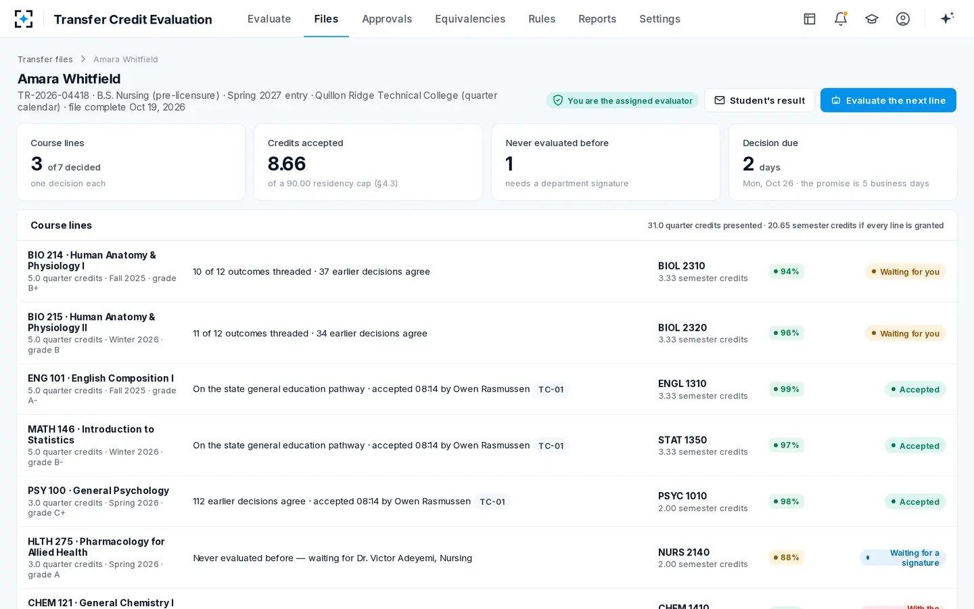This screenshot has width=974, height=609.
Task: Click Evaluate the next line button
Action: [x=888, y=100]
